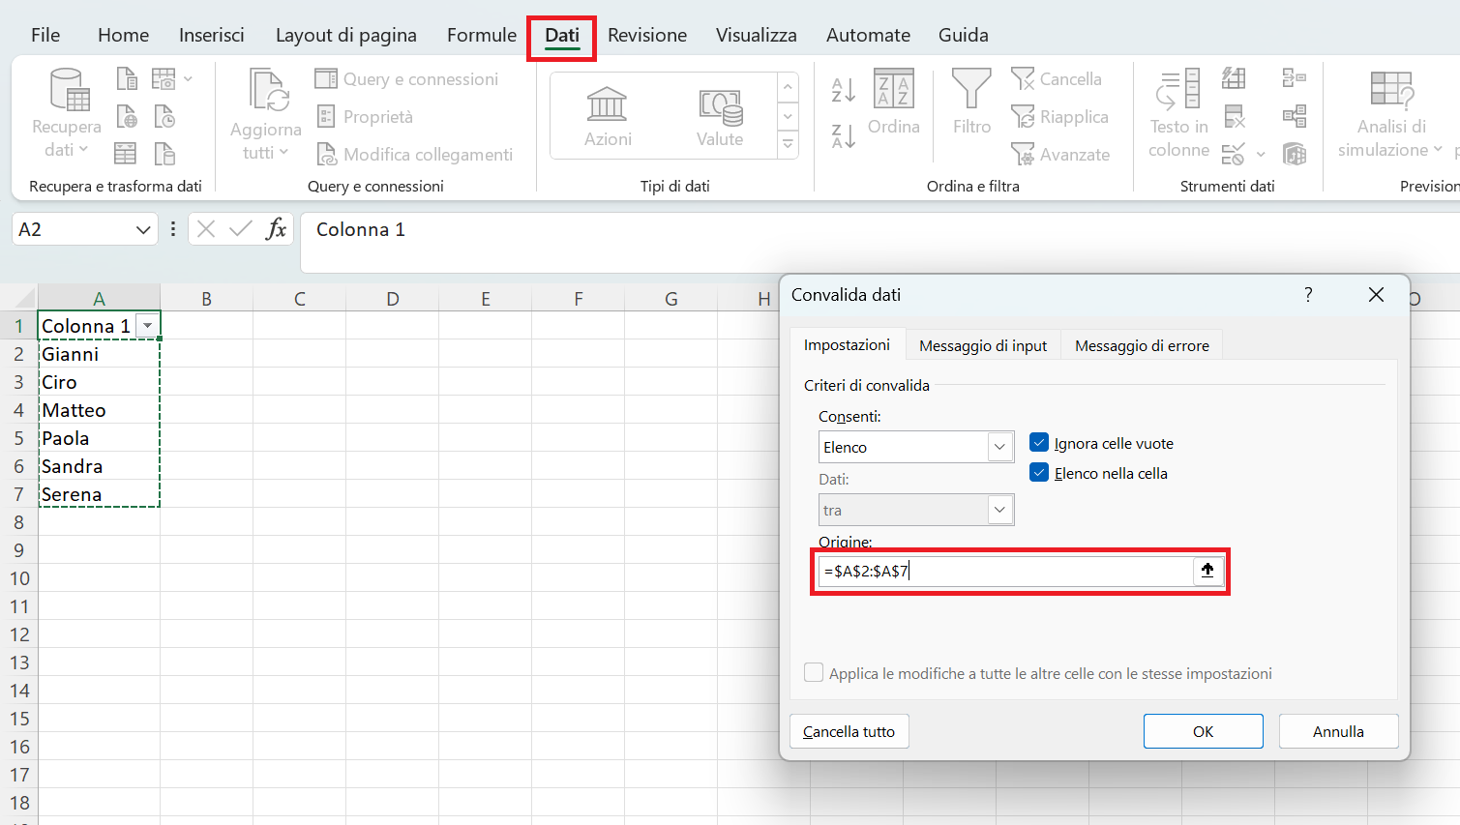Open the Manage Data Model cube icon

coord(1295,154)
